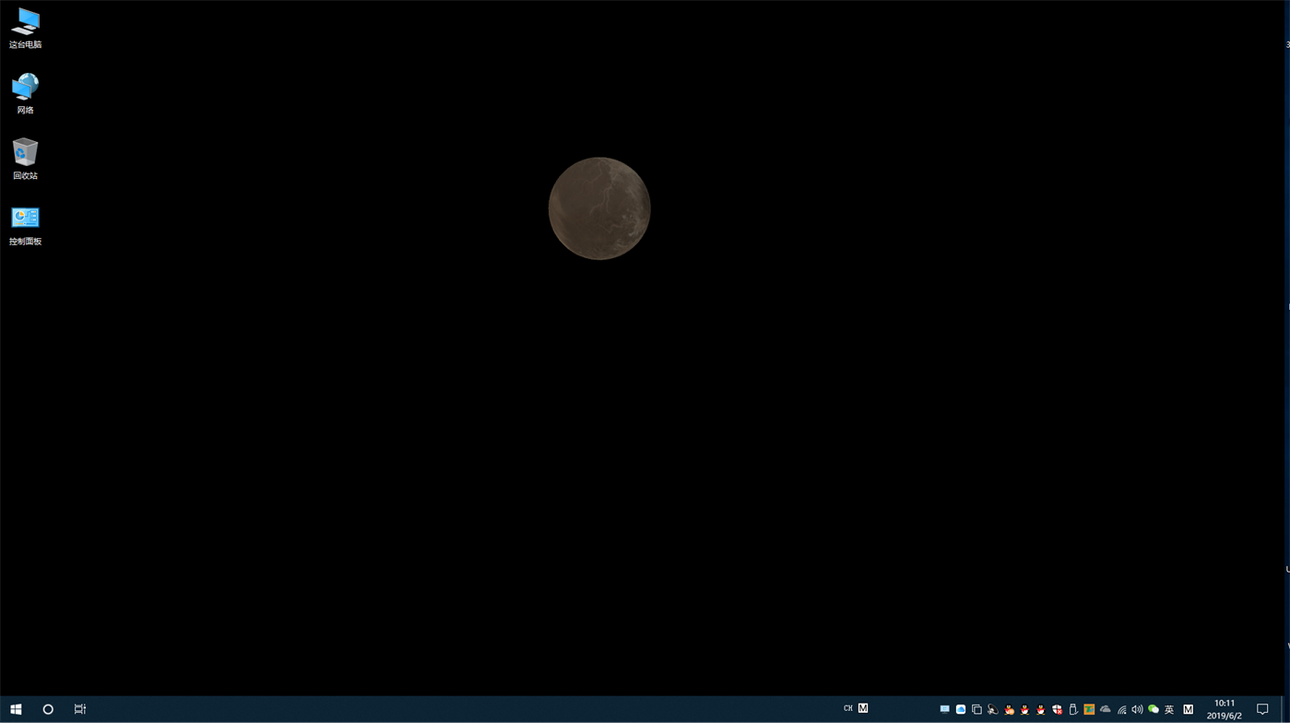The height and width of the screenshot is (723, 1290).
Task: Open the Start menu
Action: coord(17,708)
